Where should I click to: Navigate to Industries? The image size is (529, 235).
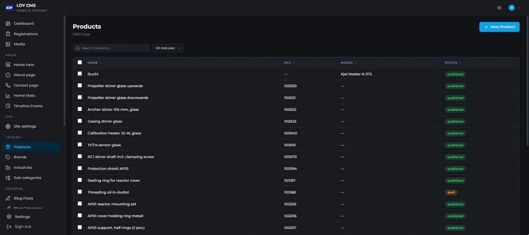point(31,167)
